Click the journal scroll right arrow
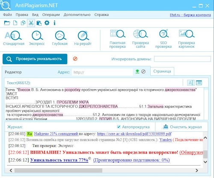Screen dimensions: 214x178 (197, 170)
